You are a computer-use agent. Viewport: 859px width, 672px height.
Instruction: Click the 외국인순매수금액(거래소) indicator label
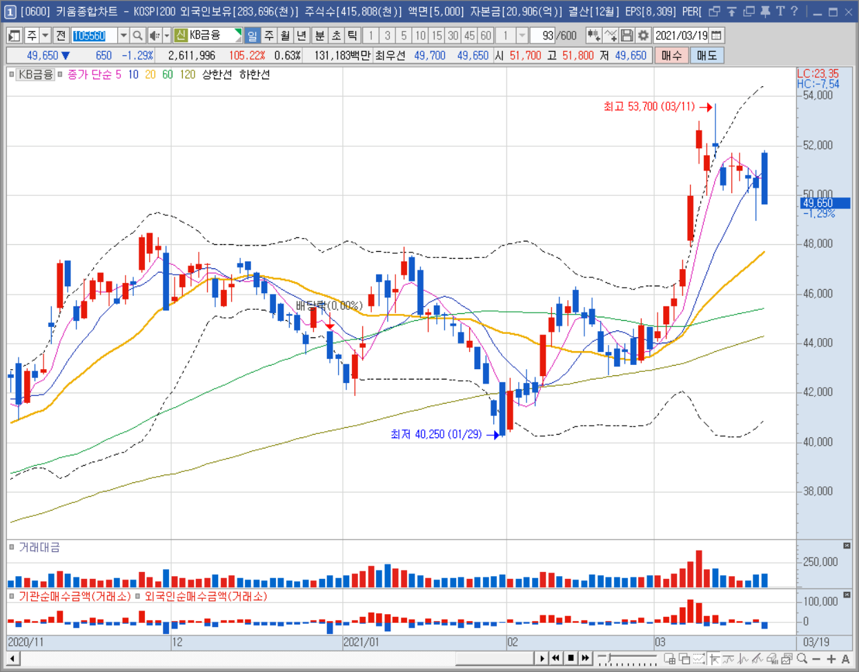coord(206,596)
